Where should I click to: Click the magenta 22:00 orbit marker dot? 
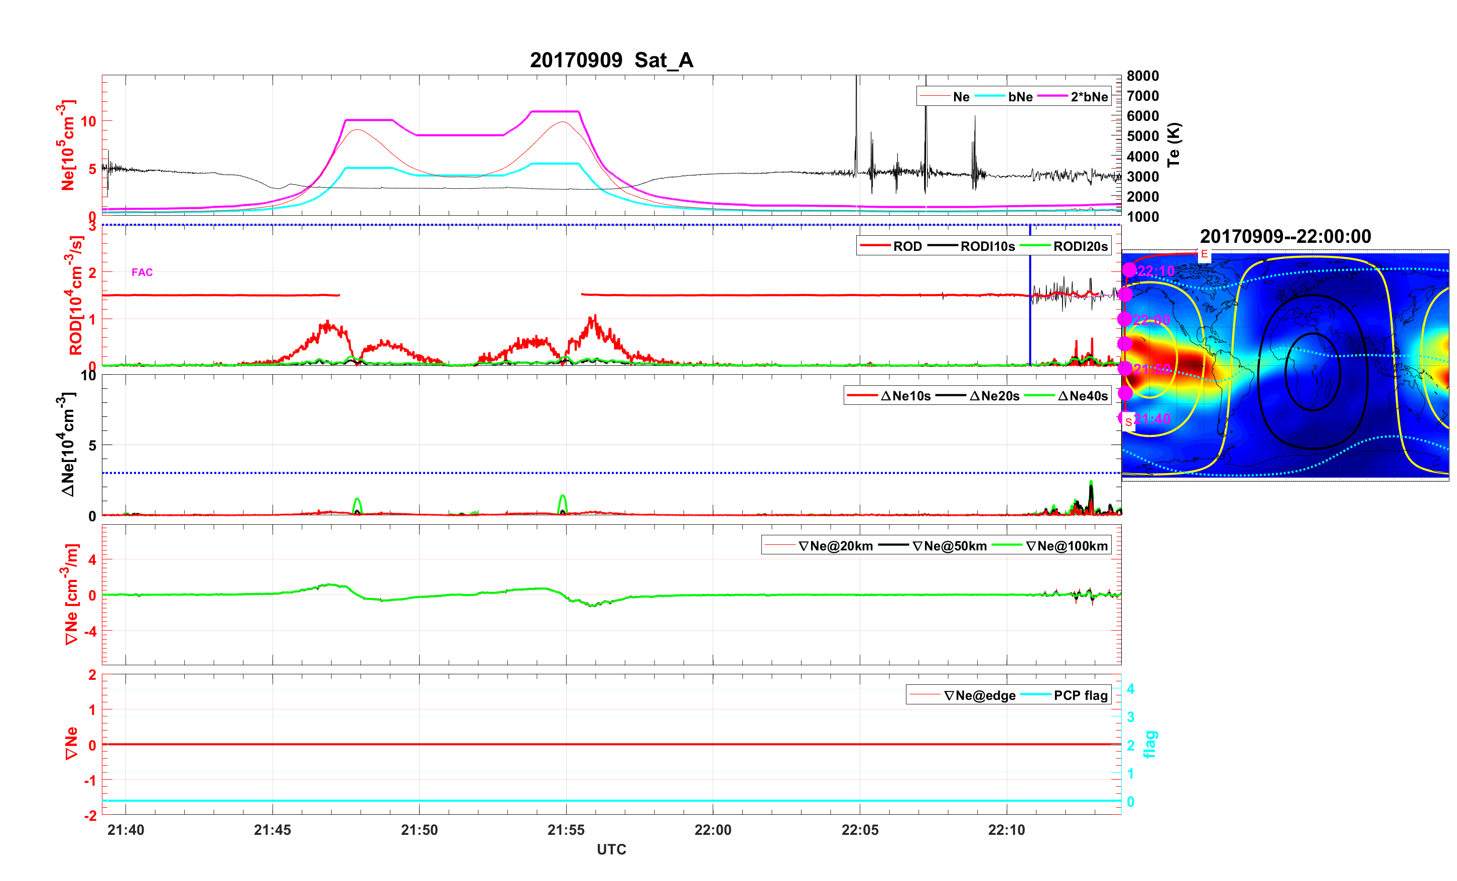(x=1125, y=319)
